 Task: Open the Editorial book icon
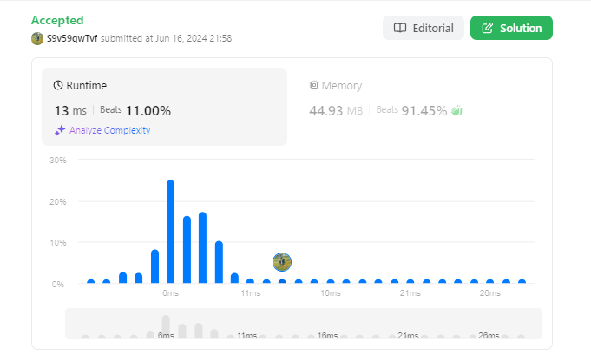point(400,28)
